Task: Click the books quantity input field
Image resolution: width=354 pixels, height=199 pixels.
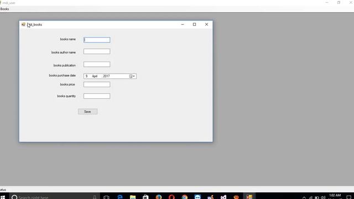Action: [x=97, y=96]
